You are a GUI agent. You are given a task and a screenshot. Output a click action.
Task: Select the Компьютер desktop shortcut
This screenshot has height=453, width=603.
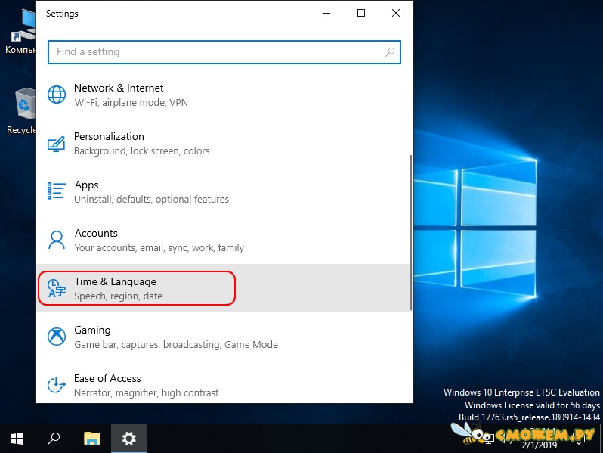click(20, 31)
